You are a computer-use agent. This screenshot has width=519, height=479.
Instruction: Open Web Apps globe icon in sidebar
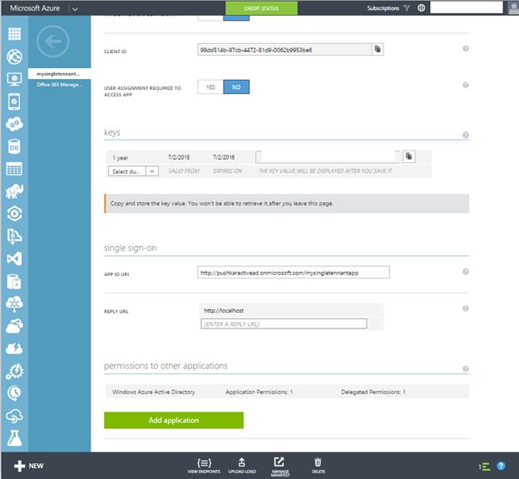[x=15, y=57]
